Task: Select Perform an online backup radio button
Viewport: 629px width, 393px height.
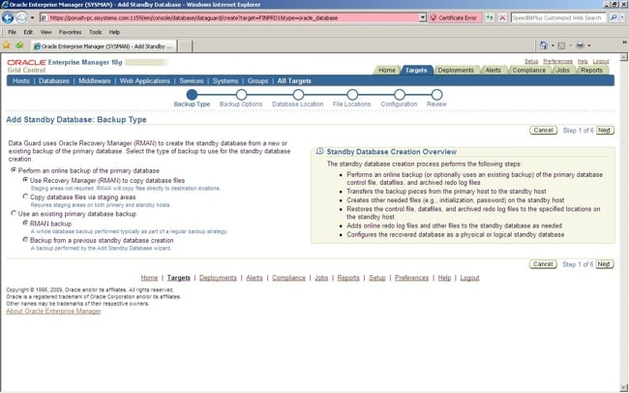Action: pos(14,170)
